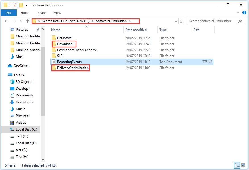Open Downloads in the navigation pane

(x=24, y=102)
